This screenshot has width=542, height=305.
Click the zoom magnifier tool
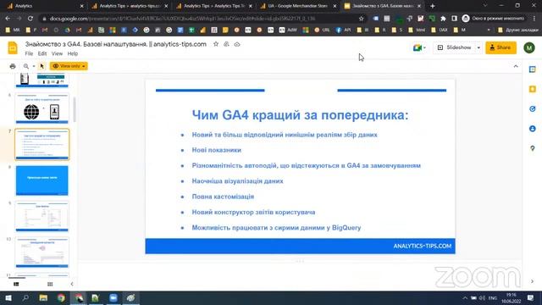click(x=26, y=66)
